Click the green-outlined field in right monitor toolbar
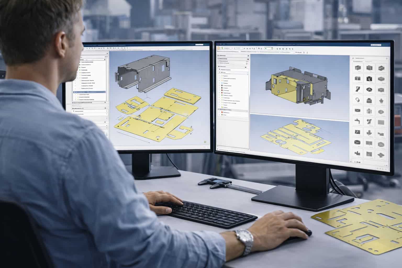The image size is (402, 268). coord(267,48)
